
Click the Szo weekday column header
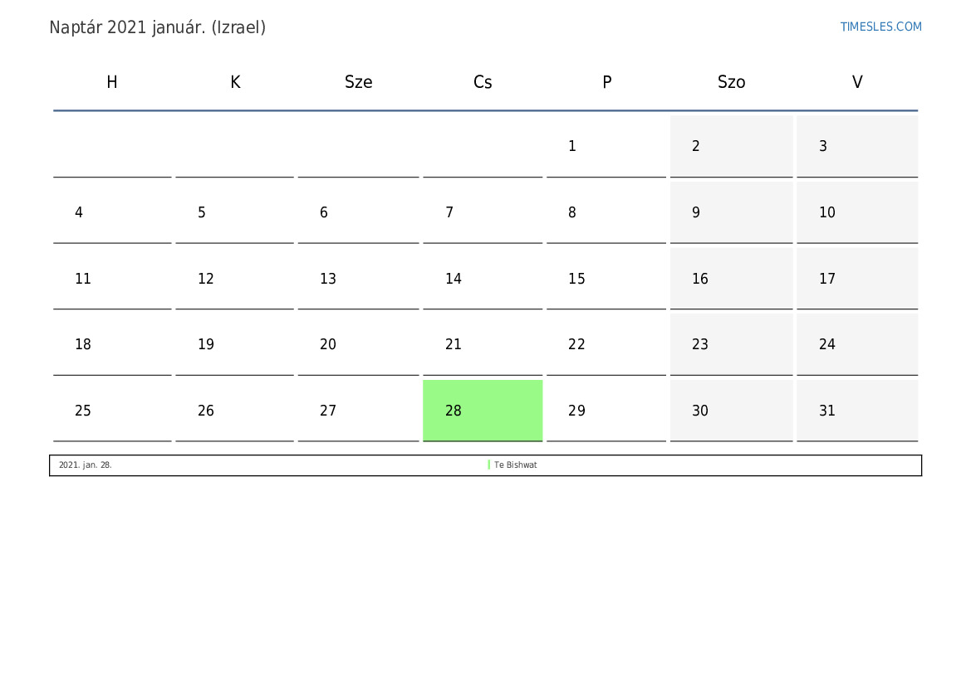point(731,82)
